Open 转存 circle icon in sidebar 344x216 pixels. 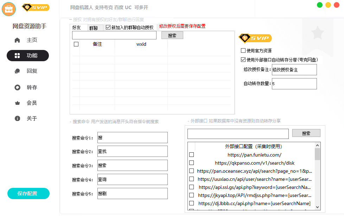(17, 88)
